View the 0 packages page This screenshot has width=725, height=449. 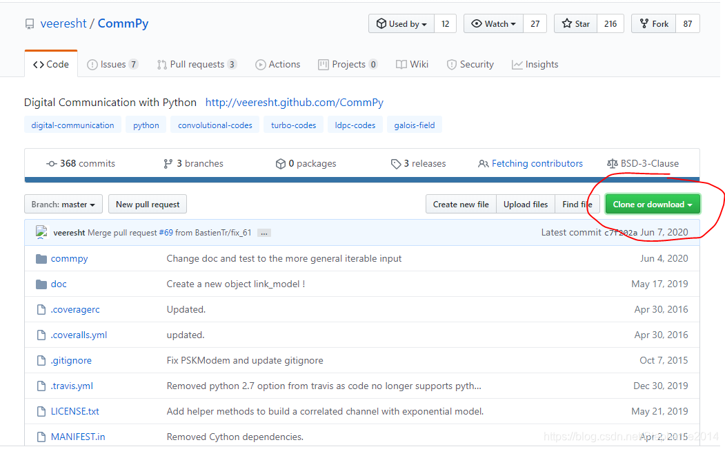(x=306, y=163)
